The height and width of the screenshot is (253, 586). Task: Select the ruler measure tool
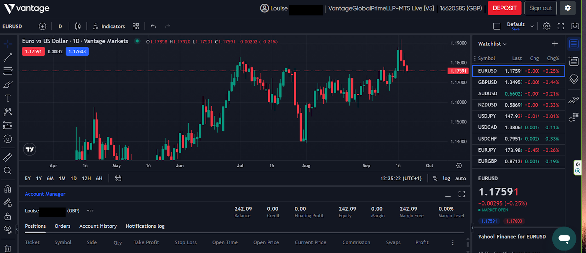point(8,157)
